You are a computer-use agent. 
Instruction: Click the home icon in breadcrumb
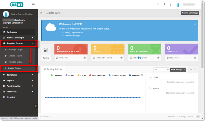[x=41, y=13]
